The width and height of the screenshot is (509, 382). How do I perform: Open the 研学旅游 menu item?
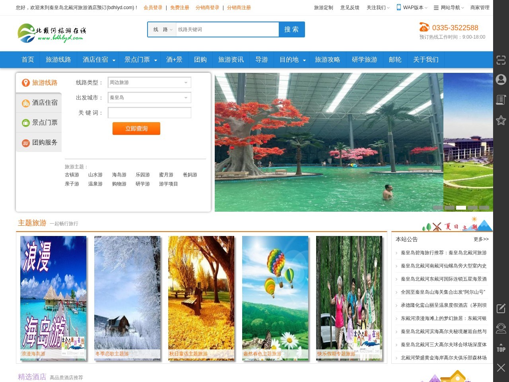coord(365,60)
